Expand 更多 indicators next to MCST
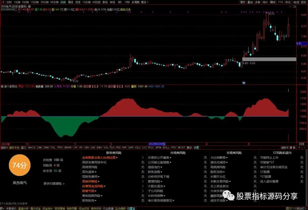 189,147
